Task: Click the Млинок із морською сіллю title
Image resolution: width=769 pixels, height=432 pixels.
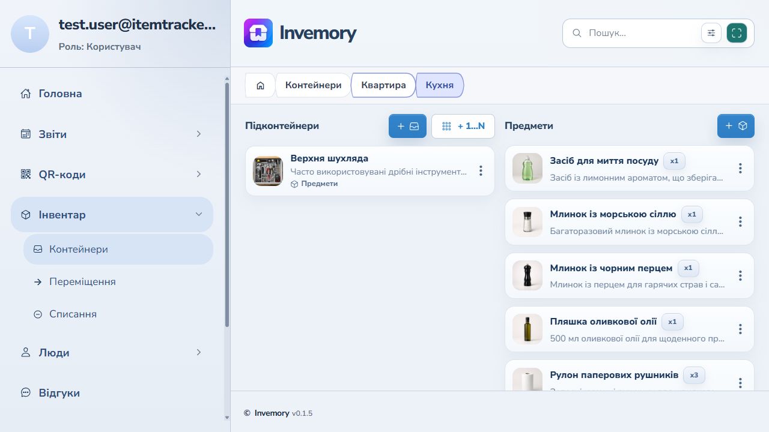Action: pos(613,214)
